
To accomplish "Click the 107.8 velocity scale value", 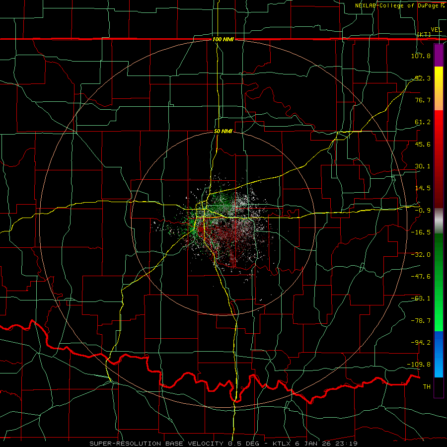I will (x=421, y=56).
